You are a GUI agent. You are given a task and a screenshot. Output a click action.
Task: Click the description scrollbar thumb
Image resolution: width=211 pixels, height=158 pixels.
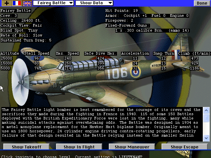[206, 118]
